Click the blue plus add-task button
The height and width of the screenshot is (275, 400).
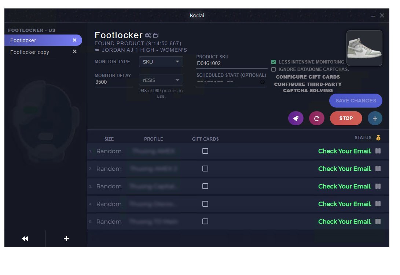375,118
